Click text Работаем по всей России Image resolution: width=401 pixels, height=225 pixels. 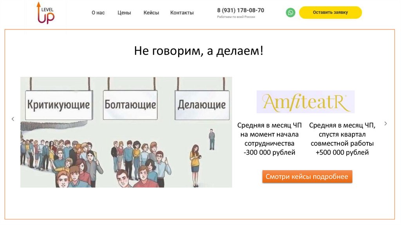point(236,17)
